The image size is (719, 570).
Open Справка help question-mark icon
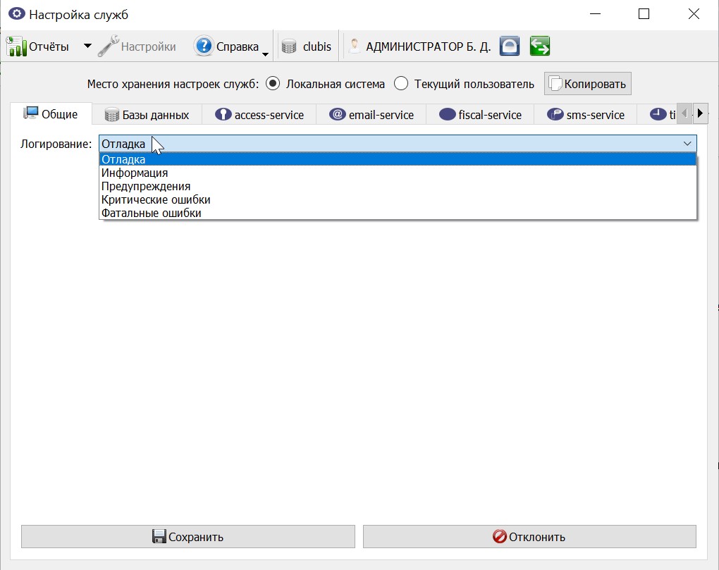tap(204, 47)
